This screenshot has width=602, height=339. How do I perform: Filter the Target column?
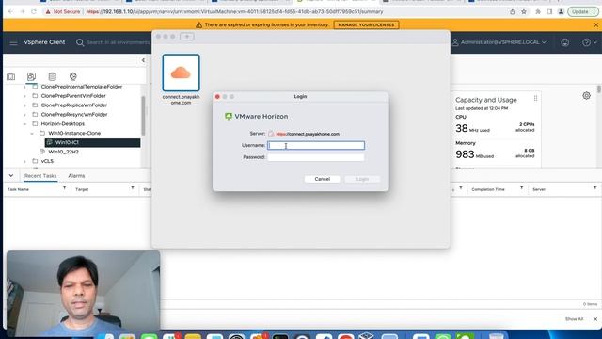point(132,188)
